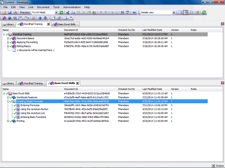
Task: Click the move down blue arrow icon
Action: [45, 18]
